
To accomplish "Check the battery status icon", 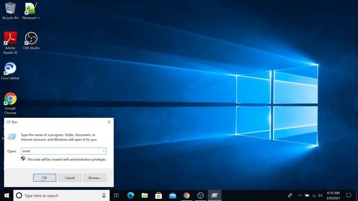I will (x=307, y=195).
